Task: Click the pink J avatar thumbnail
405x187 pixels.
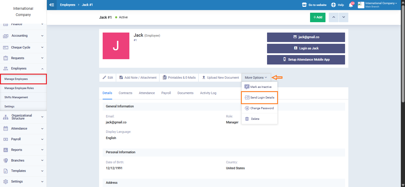Action: [x=116, y=46]
